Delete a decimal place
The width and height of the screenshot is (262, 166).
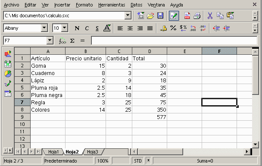(x=203, y=28)
